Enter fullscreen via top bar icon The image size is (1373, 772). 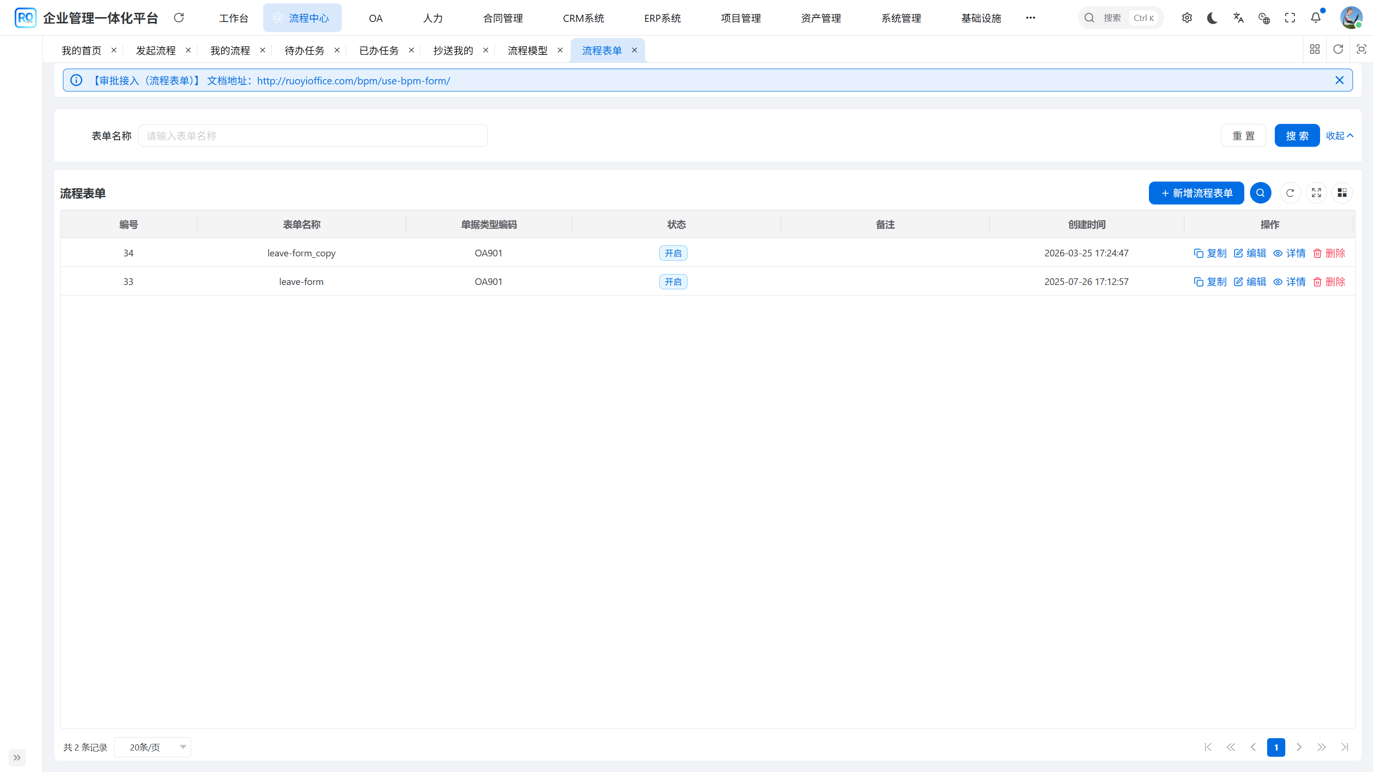(1290, 18)
